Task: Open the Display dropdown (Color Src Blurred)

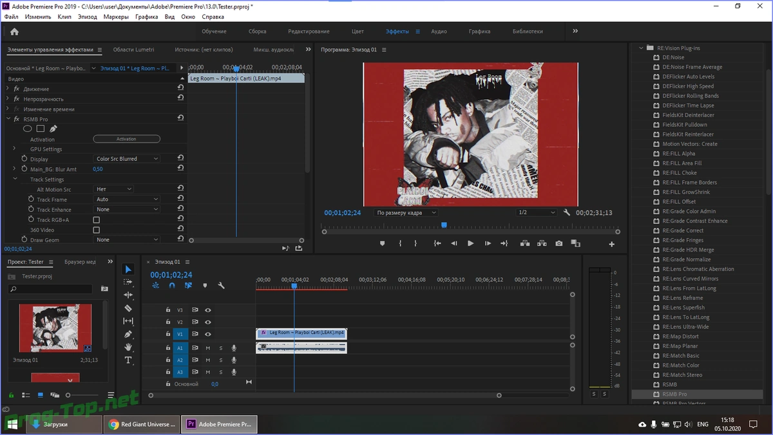Action: click(x=127, y=158)
